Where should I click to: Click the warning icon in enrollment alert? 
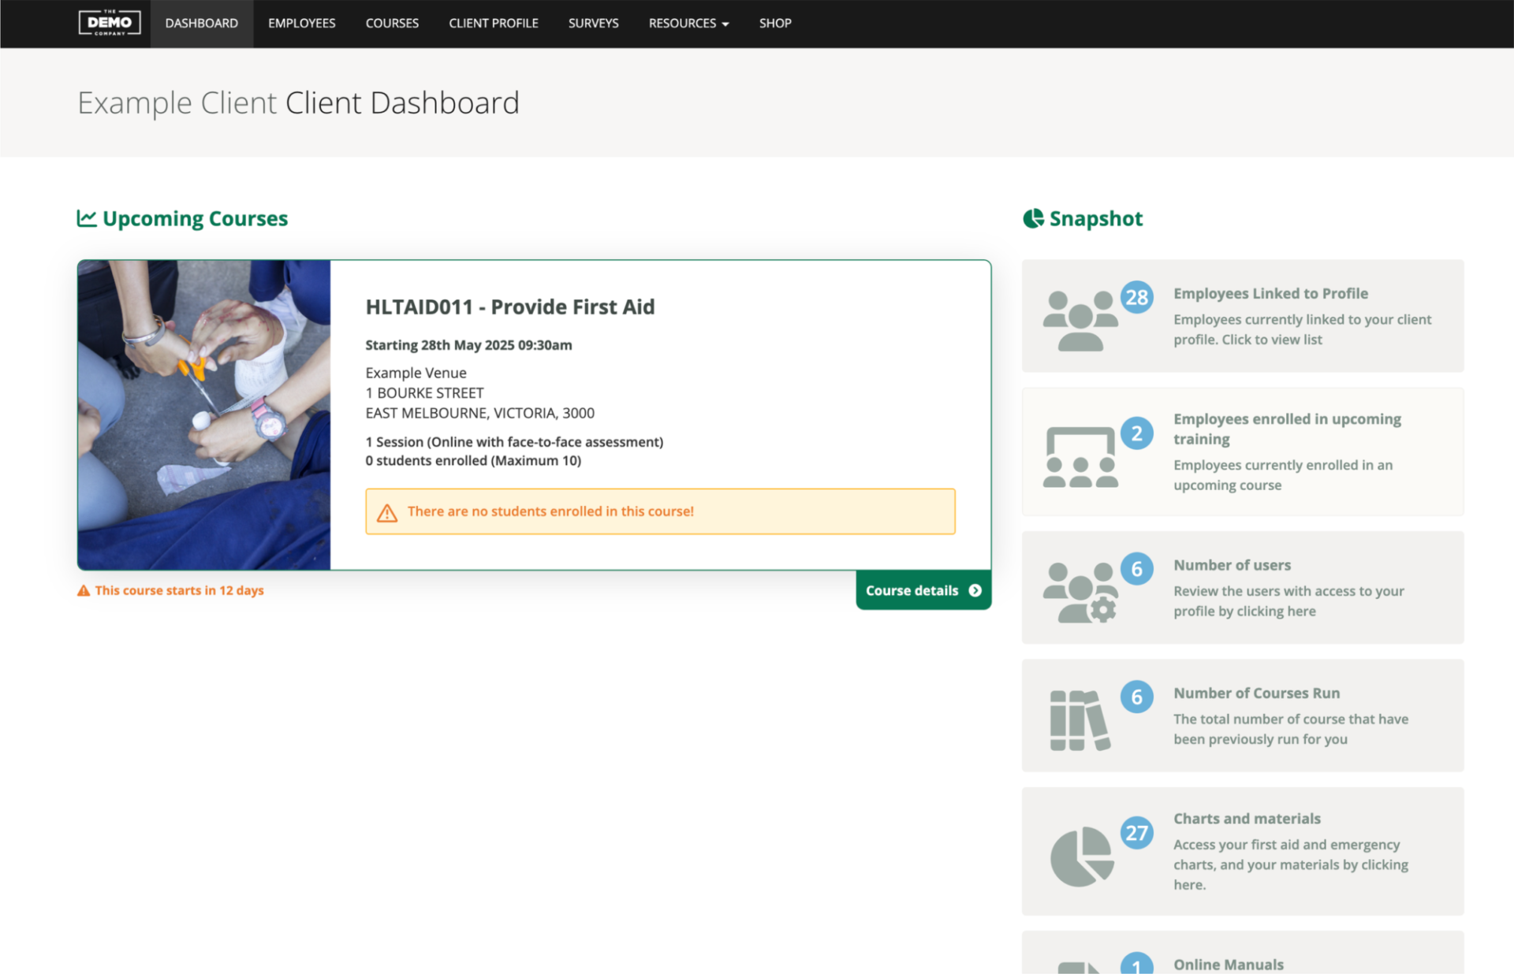pyautogui.click(x=387, y=511)
